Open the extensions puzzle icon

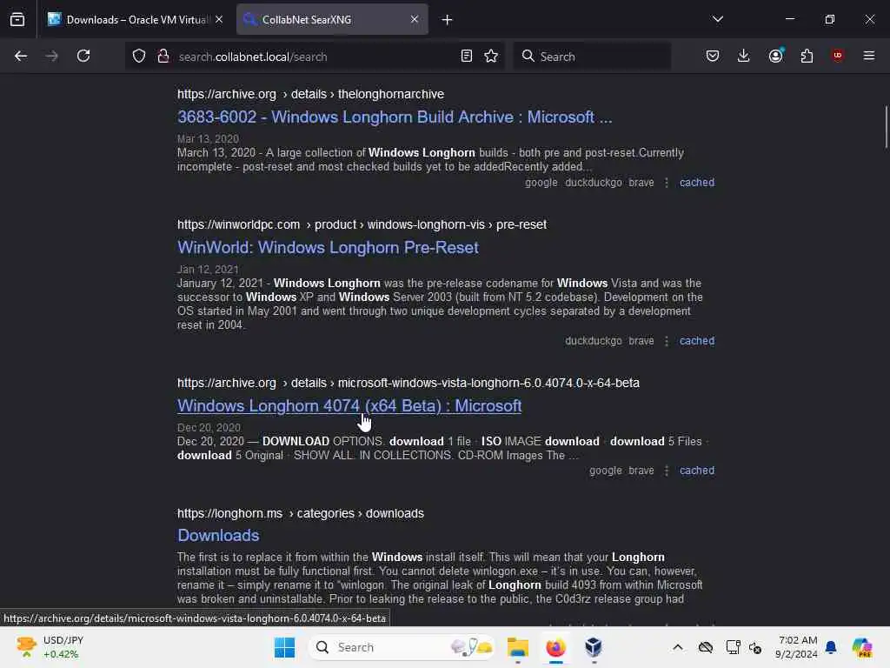coord(807,57)
